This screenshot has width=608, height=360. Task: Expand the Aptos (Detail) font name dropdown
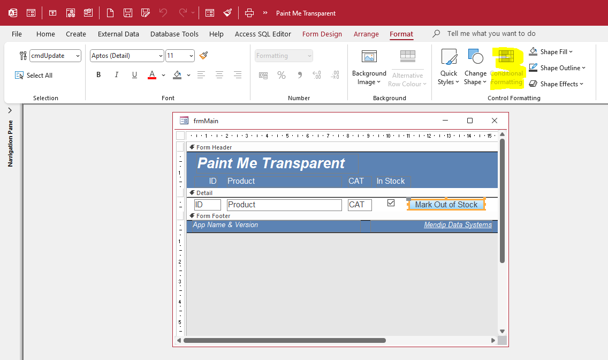(161, 56)
